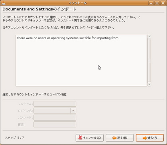Click the vertical scrollbar track of the list
This screenshot has width=167, height=145.
point(149,61)
